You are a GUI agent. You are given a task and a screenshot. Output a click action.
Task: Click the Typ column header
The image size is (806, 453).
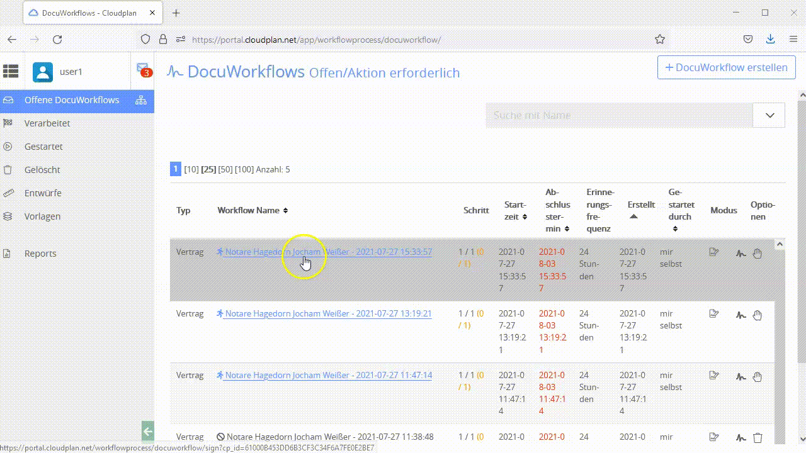pos(183,210)
